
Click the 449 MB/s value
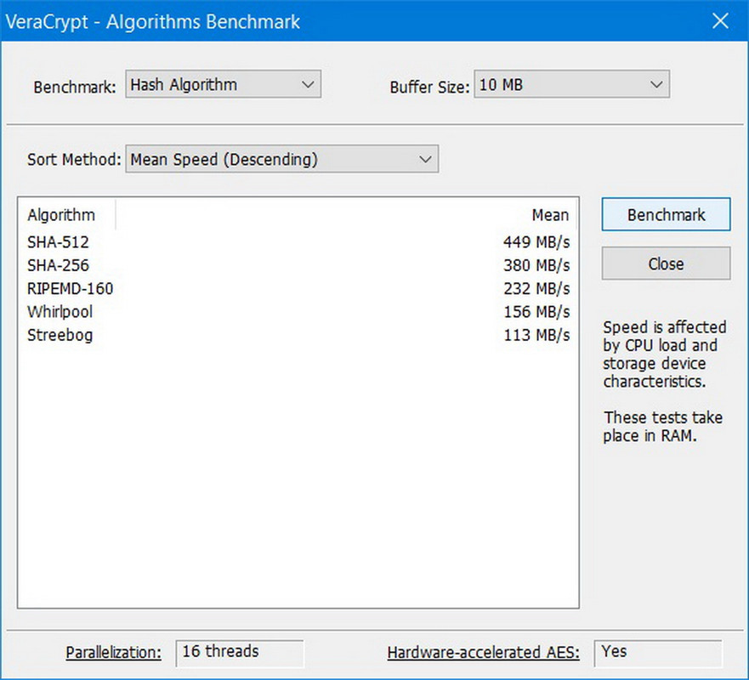pos(536,242)
